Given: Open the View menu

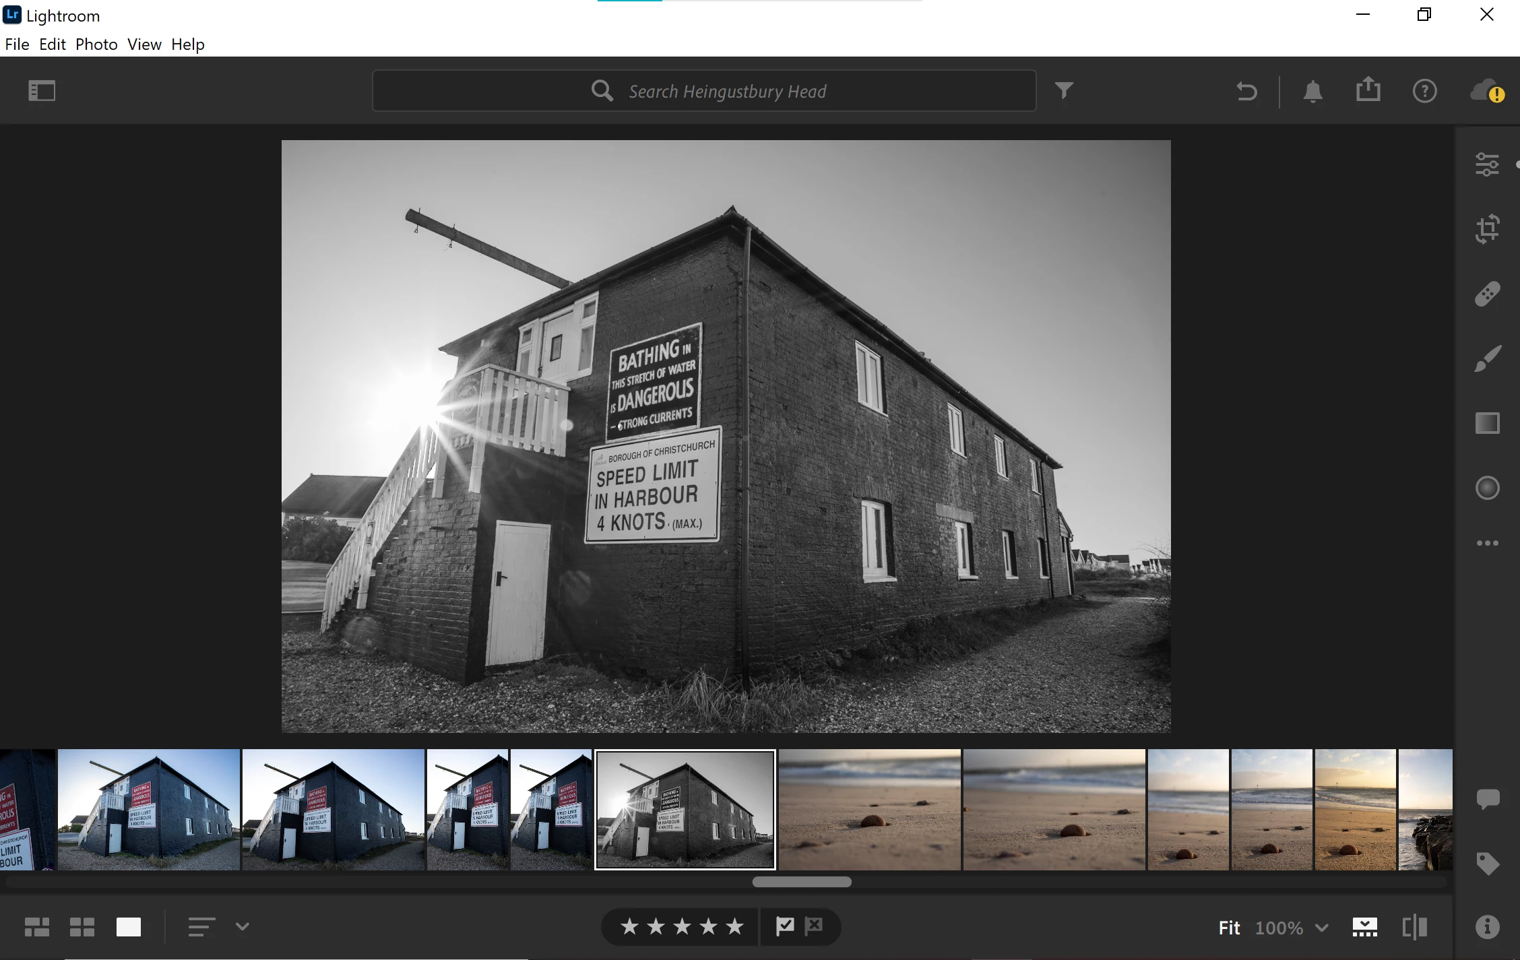Looking at the screenshot, I should 144,44.
